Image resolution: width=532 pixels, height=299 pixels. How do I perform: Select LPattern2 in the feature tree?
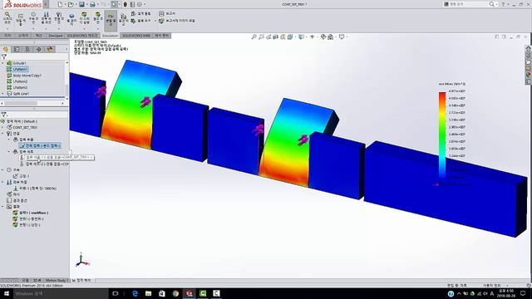20,81
